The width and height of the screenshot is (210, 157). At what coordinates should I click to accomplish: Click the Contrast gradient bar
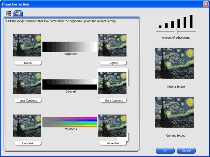click(x=70, y=84)
